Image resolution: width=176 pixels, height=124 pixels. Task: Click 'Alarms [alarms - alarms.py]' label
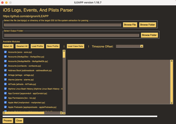click(21, 80)
